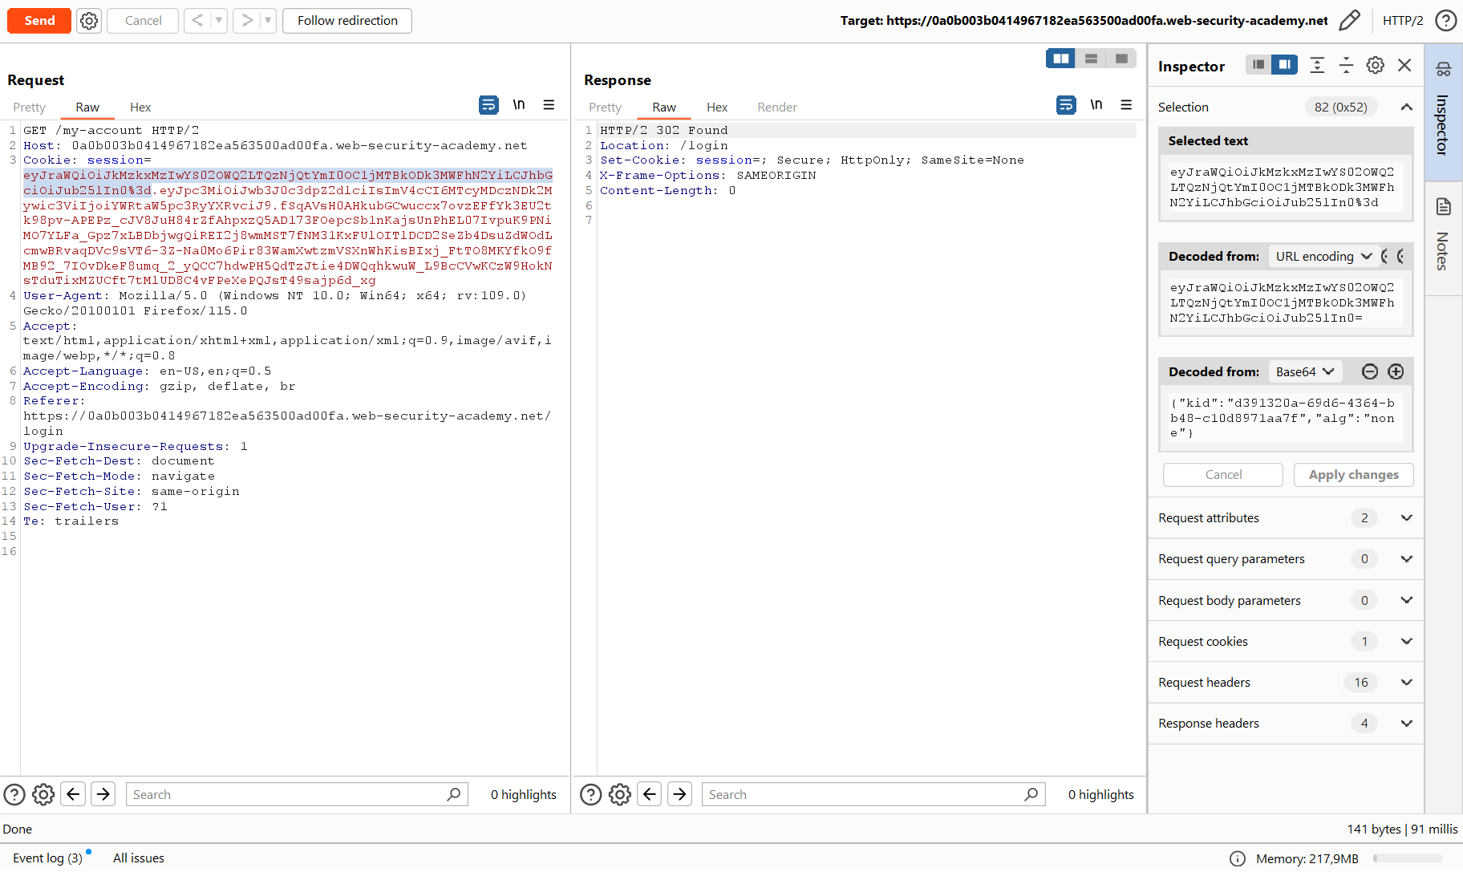This screenshot has width=1463, height=872.
Task: Click the orange Send button
Action: (x=39, y=21)
